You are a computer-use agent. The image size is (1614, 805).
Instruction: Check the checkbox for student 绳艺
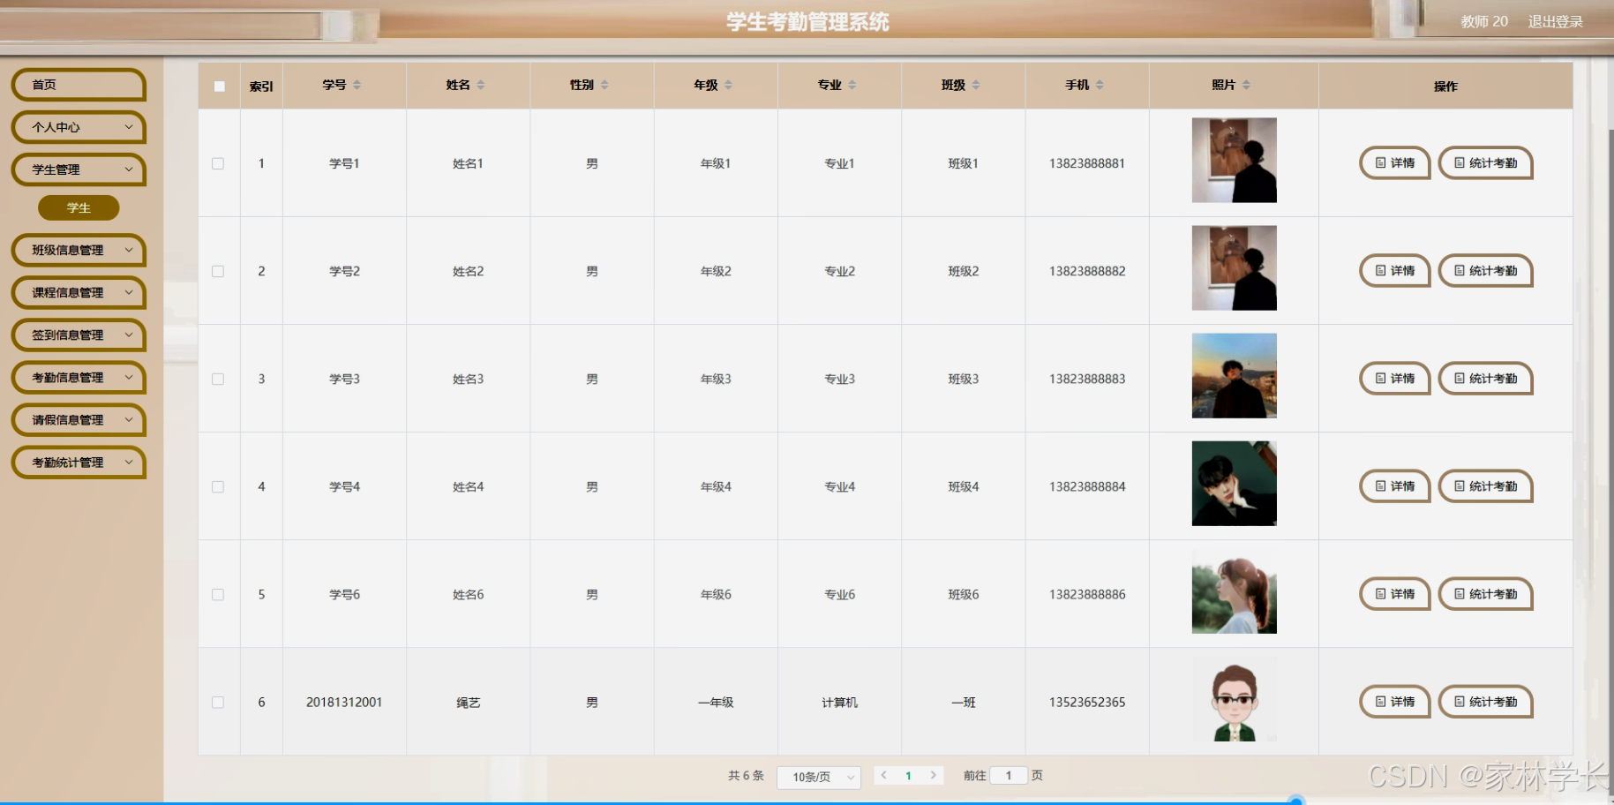click(218, 702)
